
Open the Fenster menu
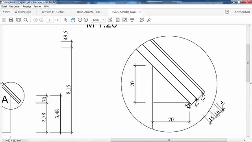click(37, 6)
